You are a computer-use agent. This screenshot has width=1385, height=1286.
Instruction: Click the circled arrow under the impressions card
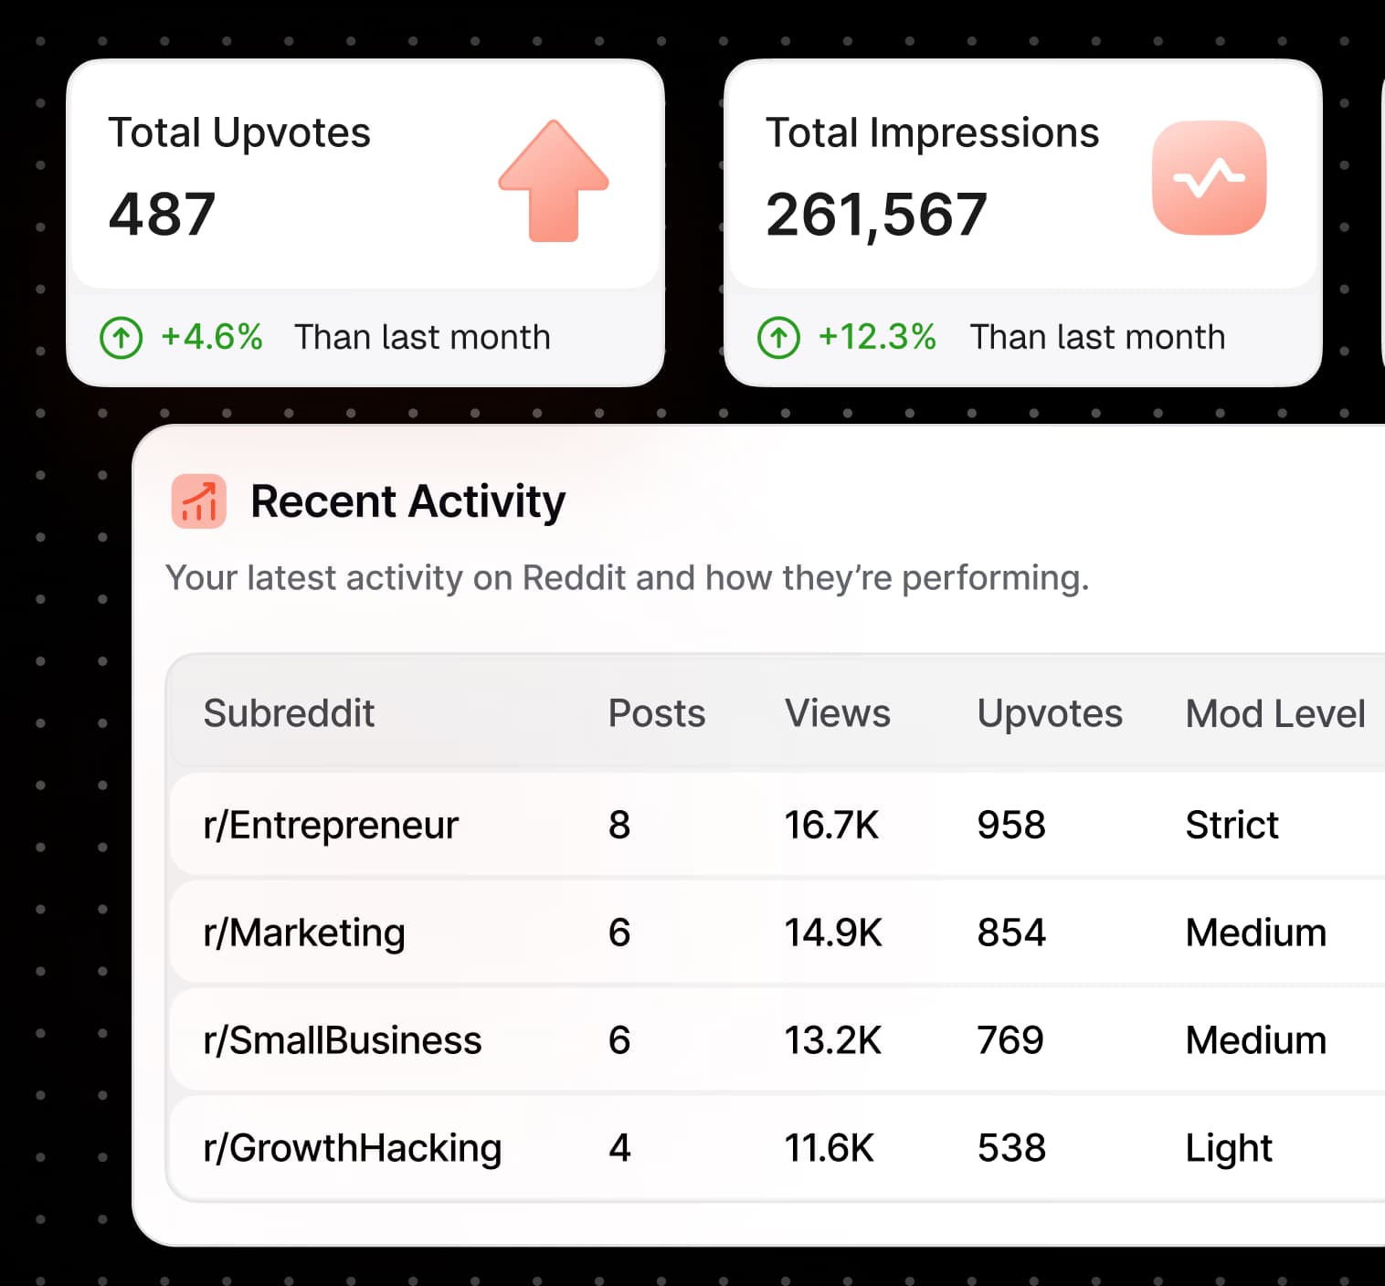[777, 337]
